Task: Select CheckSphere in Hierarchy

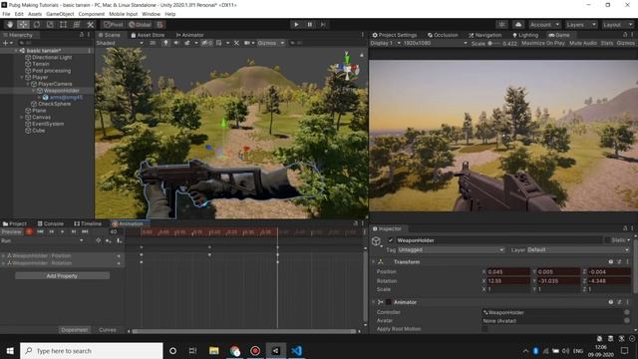Action: point(54,104)
